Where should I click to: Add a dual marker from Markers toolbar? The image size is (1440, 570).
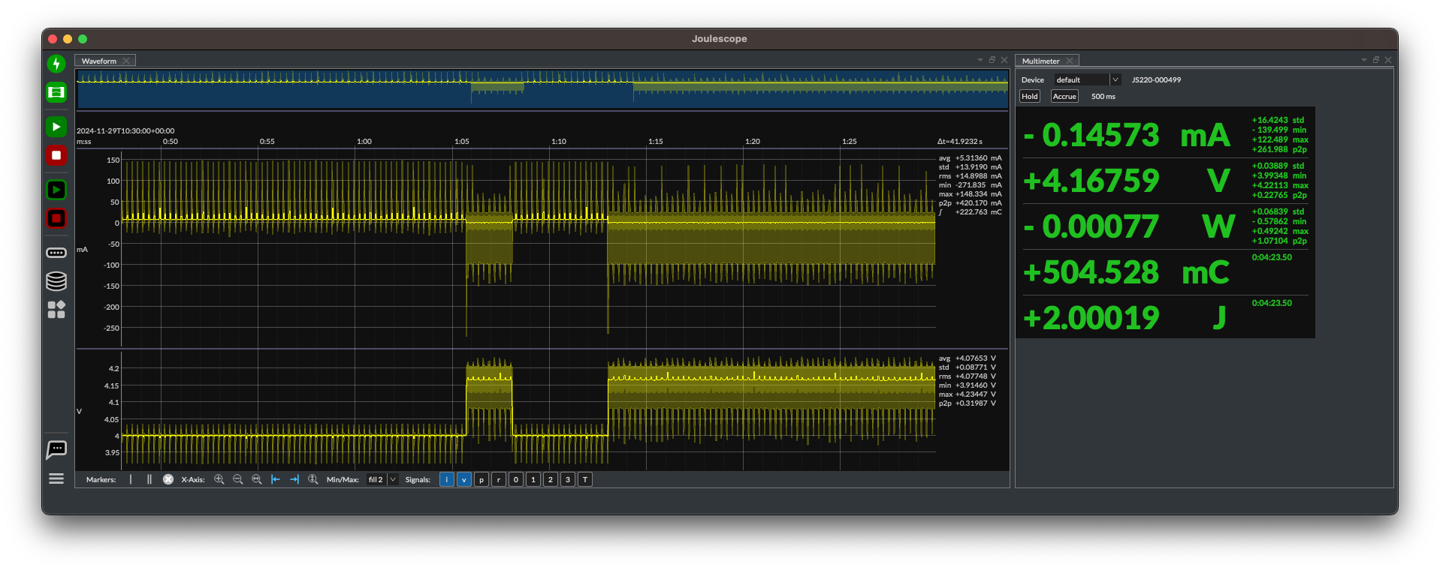(149, 479)
